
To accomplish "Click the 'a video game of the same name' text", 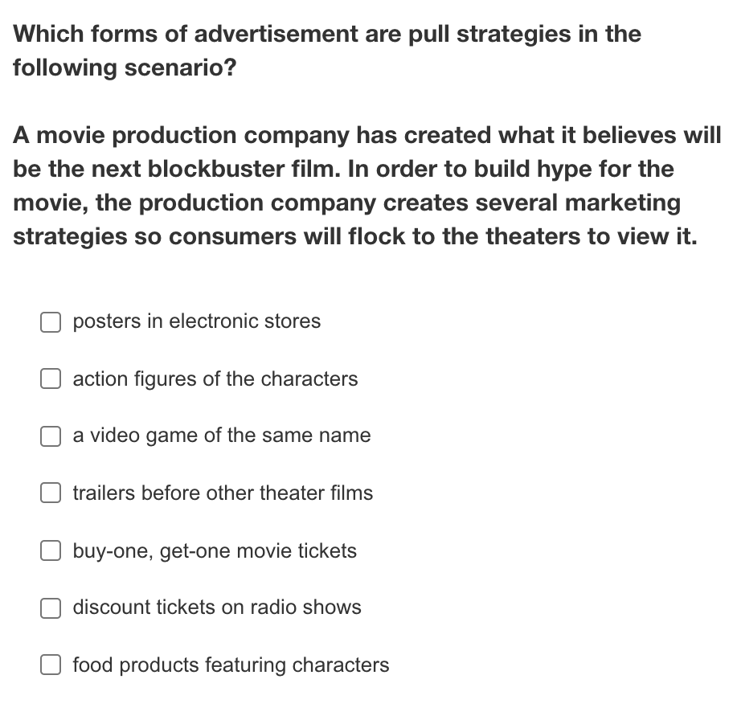I will pyautogui.click(x=221, y=436).
